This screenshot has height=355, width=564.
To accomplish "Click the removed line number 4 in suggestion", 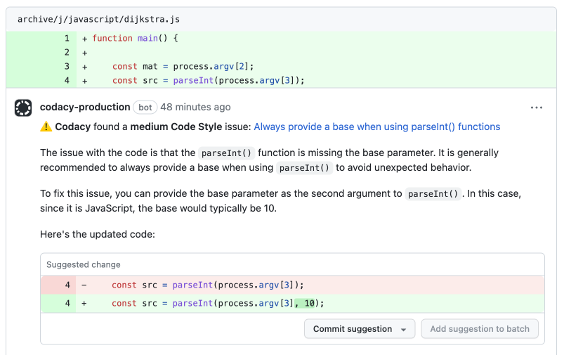I will pyautogui.click(x=67, y=285).
